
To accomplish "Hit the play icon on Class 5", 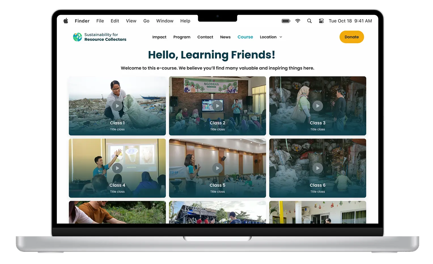I will pyautogui.click(x=217, y=168).
